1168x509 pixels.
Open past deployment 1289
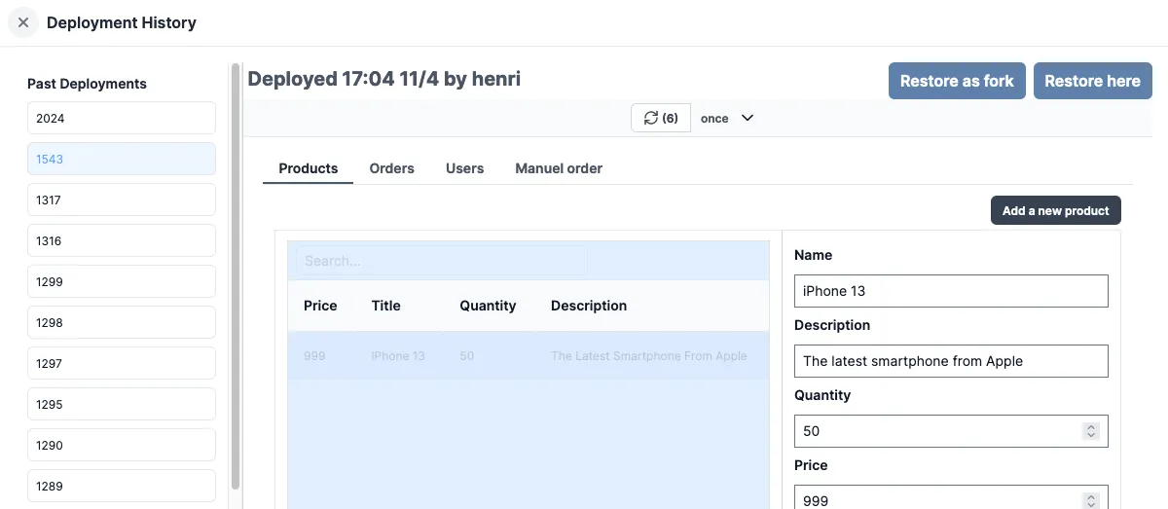121,486
